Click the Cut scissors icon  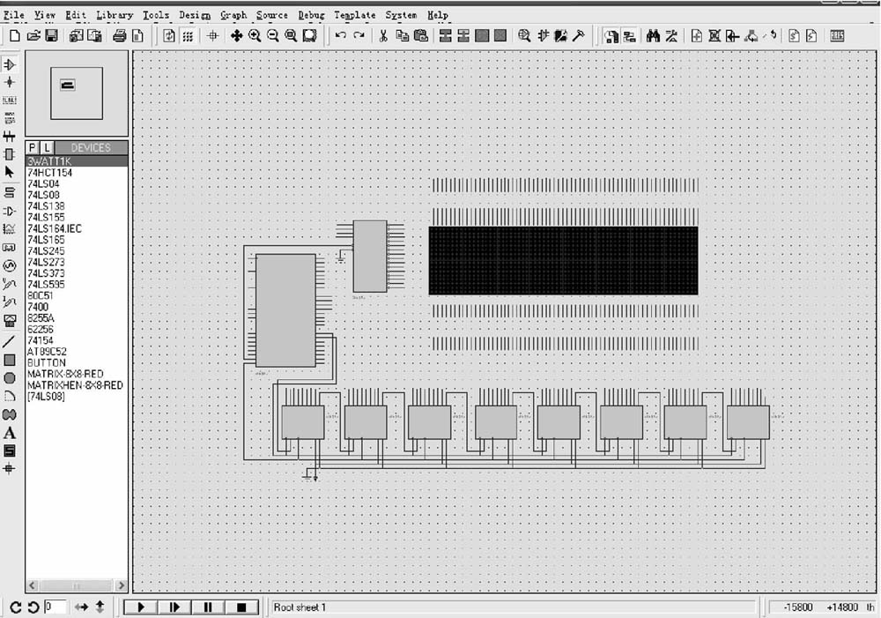tap(383, 36)
